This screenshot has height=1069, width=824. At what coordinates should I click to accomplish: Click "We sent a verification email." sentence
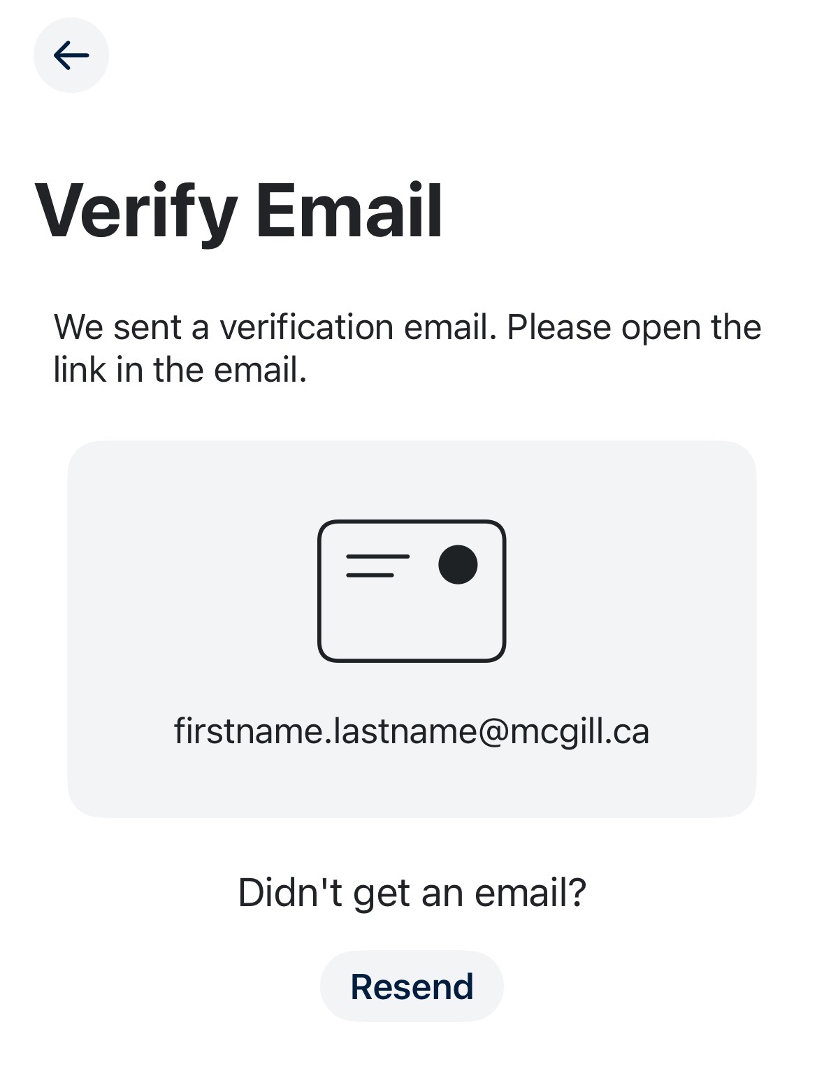tap(275, 327)
